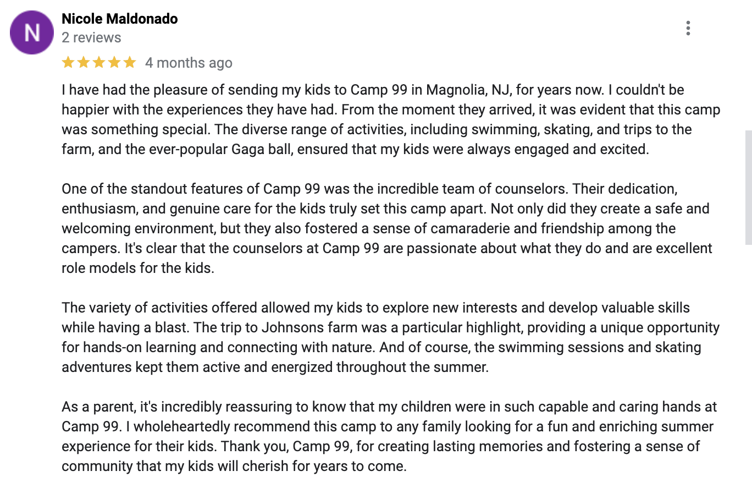Click the words "Gaga ball" in the review
The width and height of the screenshot is (752, 482).
click(x=267, y=149)
